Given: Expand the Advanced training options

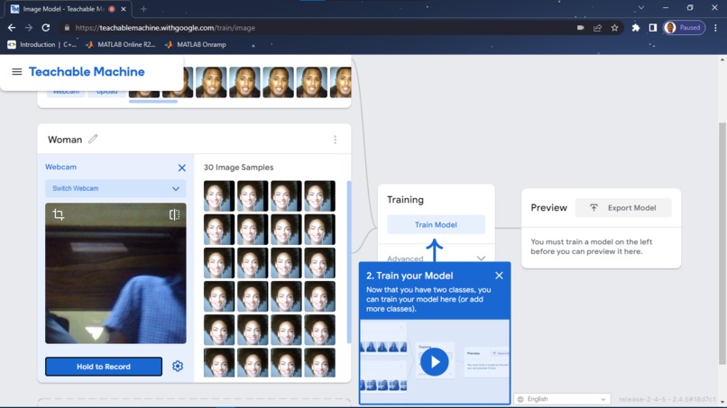Looking at the screenshot, I should [x=436, y=258].
